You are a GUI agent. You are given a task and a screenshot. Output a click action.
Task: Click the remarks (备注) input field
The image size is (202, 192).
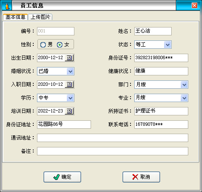[113, 151]
